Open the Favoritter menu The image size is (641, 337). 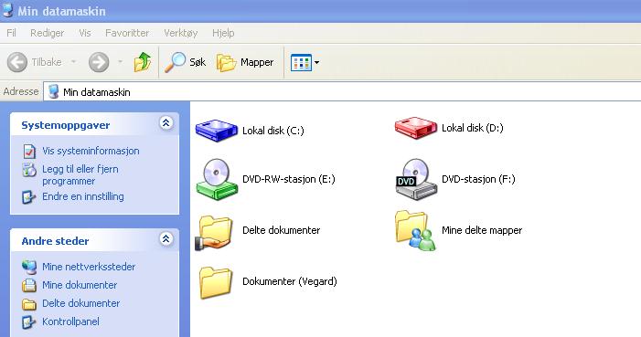(x=127, y=33)
